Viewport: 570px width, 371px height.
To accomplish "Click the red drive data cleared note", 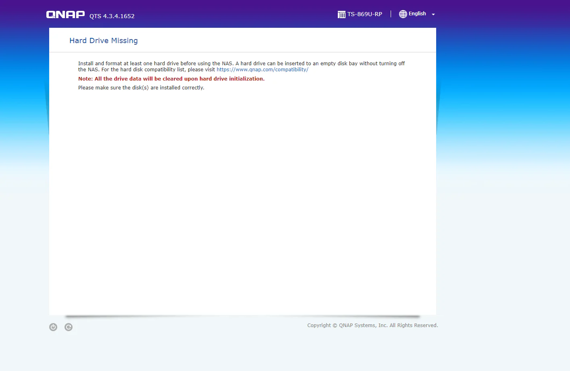I will [171, 79].
